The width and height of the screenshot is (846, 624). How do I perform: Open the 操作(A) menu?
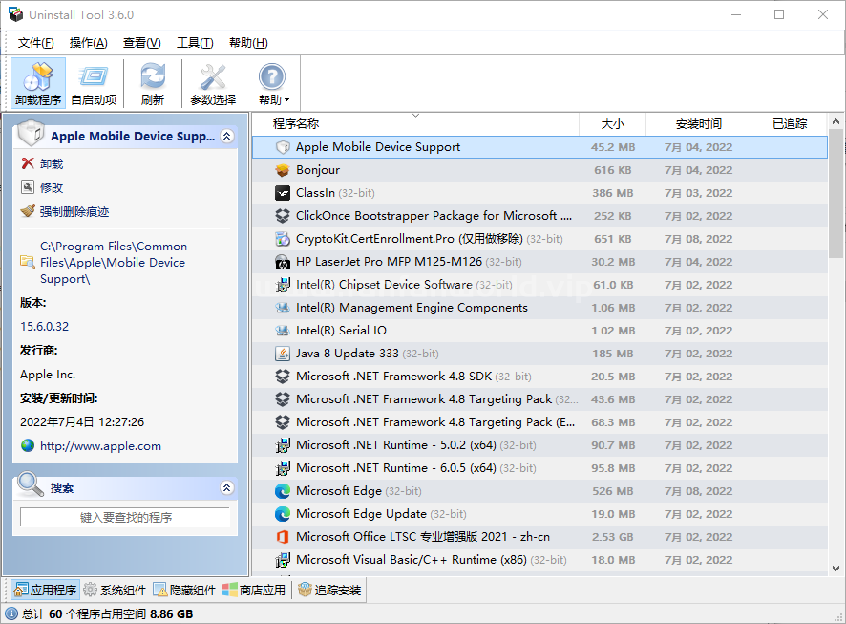pyautogui.click(x=89, y=43)
